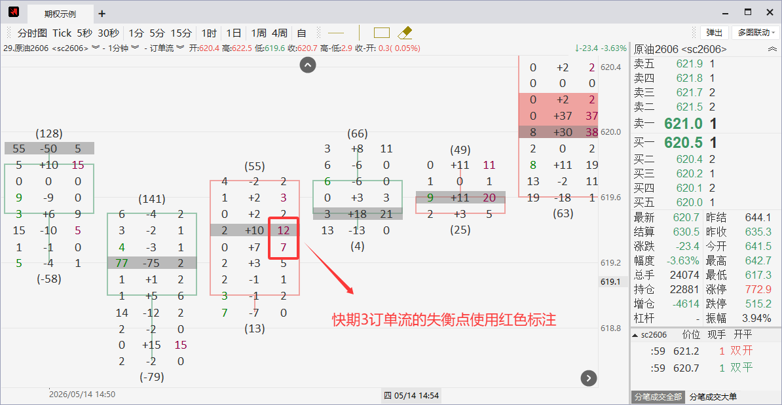Click the 弹出 button
782x405 pixels.
[x=714, y=33]
